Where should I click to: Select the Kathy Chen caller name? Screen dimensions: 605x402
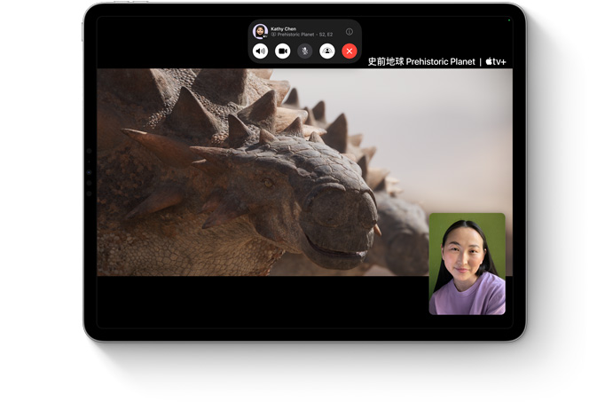284,29
